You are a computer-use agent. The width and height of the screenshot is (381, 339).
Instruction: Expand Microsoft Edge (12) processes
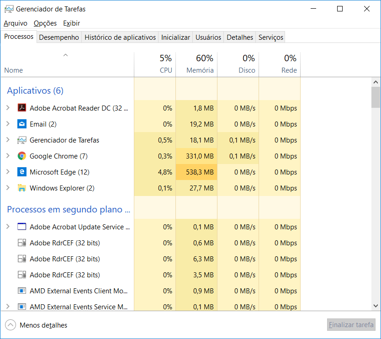(8, 172)
